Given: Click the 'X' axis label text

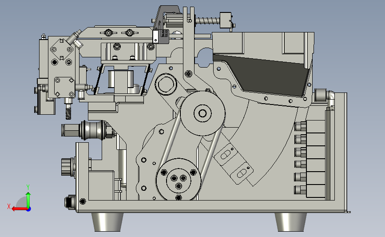Looking at the screenshot, I should [9, 206].
